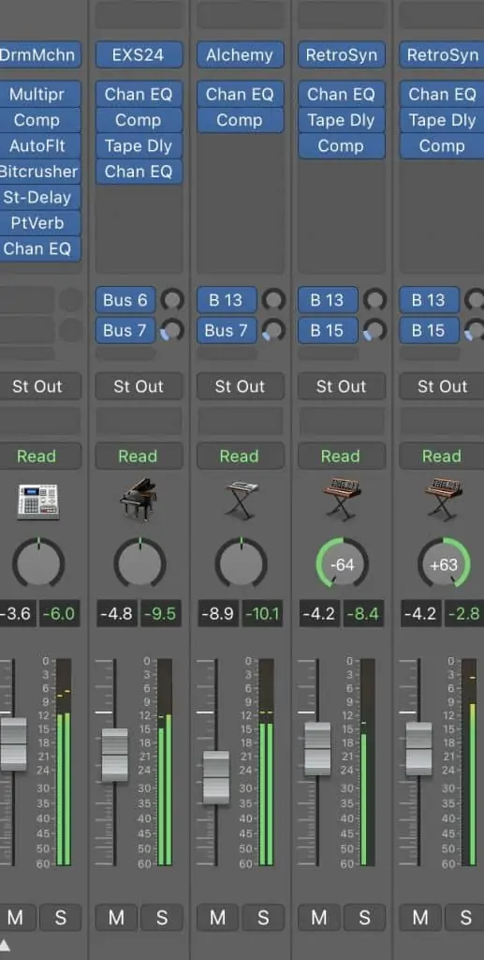Open St Out output menu on RetroSyn -64 strip
The height and width of the screenshot is (960, 484).
click(x=342, y=386)
